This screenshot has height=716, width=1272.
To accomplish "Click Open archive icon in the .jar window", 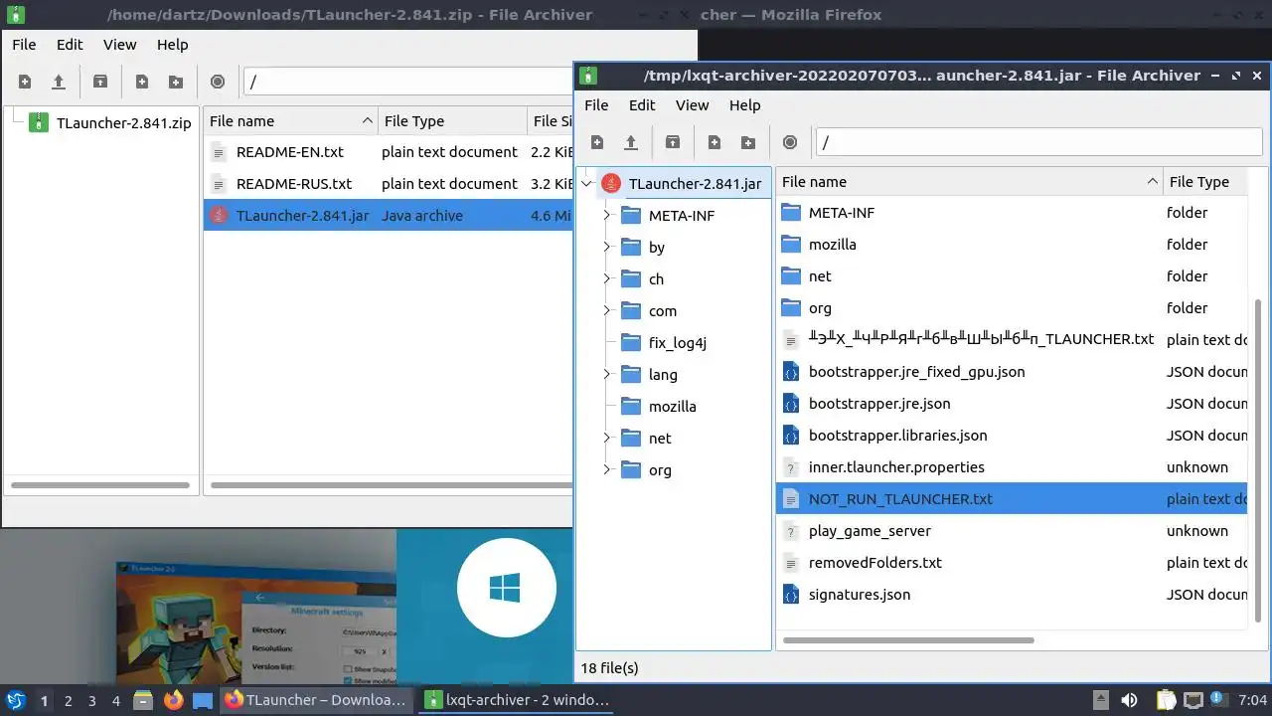I will click(630, 142).
